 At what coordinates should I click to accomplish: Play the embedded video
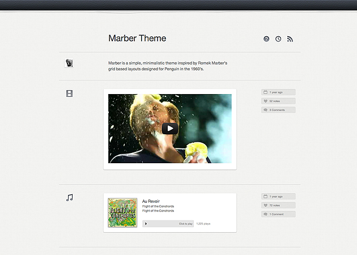[x=169, y=129]
